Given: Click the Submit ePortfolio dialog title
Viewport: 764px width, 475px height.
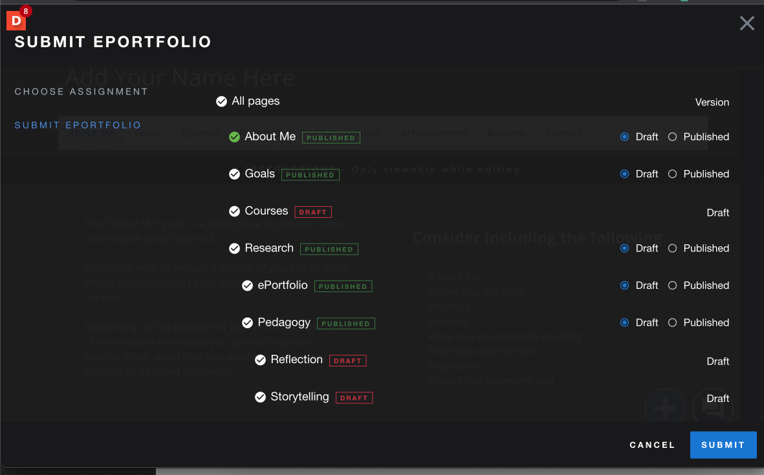Looking at the screenshot, I should click(113, 42).
